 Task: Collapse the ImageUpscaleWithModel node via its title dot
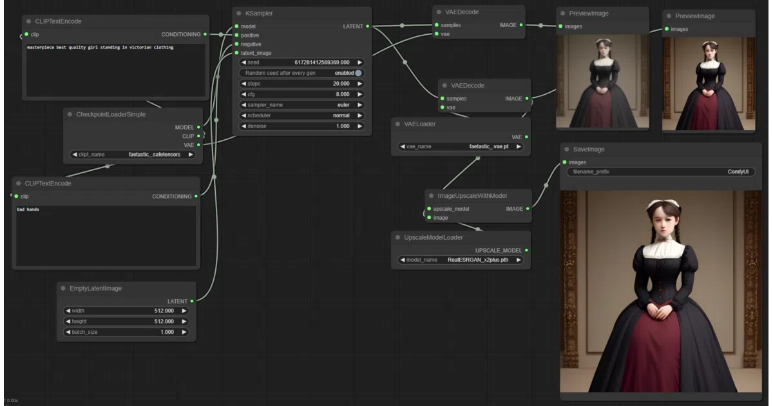[x=430, y=196]
